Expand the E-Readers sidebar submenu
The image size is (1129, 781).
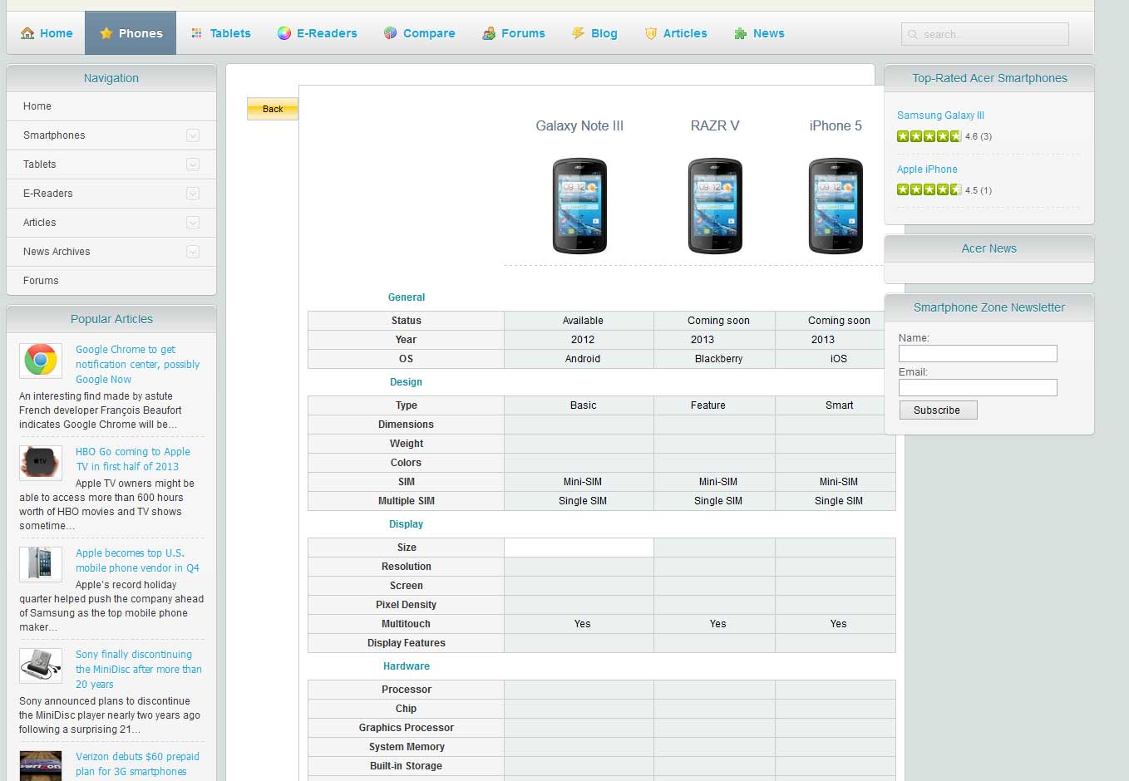[193, 194]
